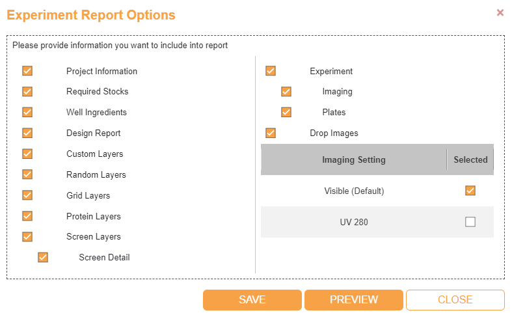Uncheck the Plates checkbox
This screenshot has height=317, width=512.
pos(286,112)
